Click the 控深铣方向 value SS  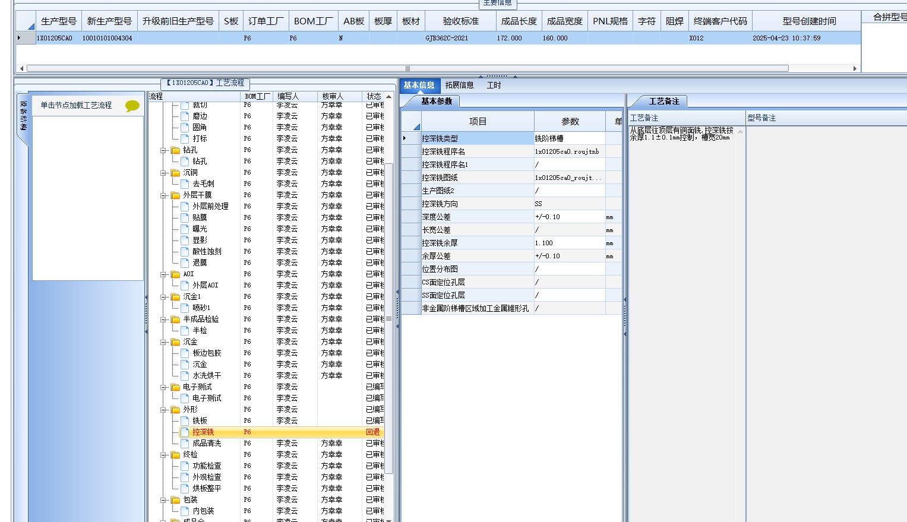(570, 204)
